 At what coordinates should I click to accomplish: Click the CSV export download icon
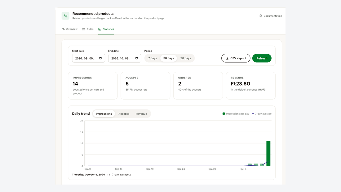[227, 58]
